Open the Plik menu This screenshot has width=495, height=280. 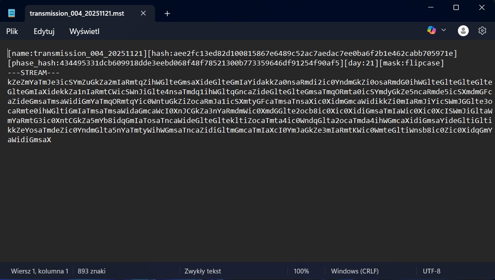click(12, 31)
